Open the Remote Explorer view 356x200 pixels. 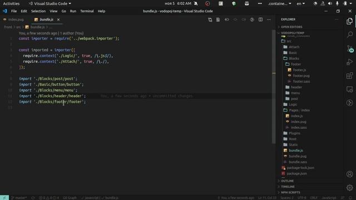point(350,89)
